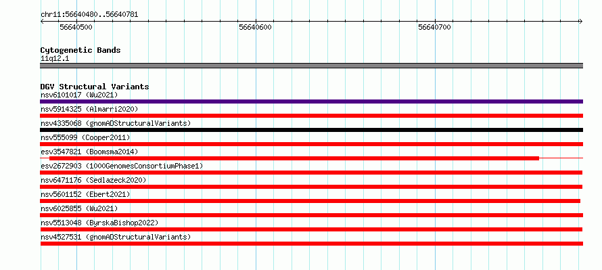Click the chr11:56640480..56640781 coordinate label
Viewport: 602px width, 270px height.
click(89, 15)
